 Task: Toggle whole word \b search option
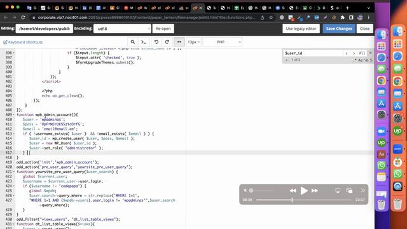point(366,60)
